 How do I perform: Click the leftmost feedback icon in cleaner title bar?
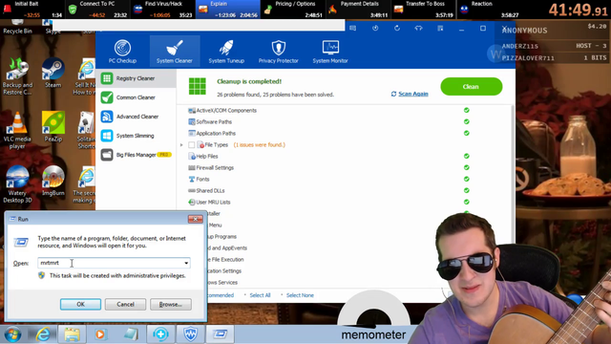tap(352, 28)
